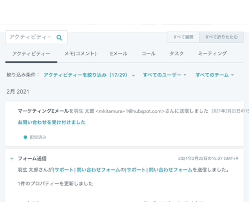Click the マーケティングEメール heading text
The height and width of the screenshot is (202, 249).
click(x=43, y=111)
